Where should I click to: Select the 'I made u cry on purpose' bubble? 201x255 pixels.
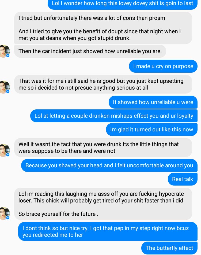(163, 66)
